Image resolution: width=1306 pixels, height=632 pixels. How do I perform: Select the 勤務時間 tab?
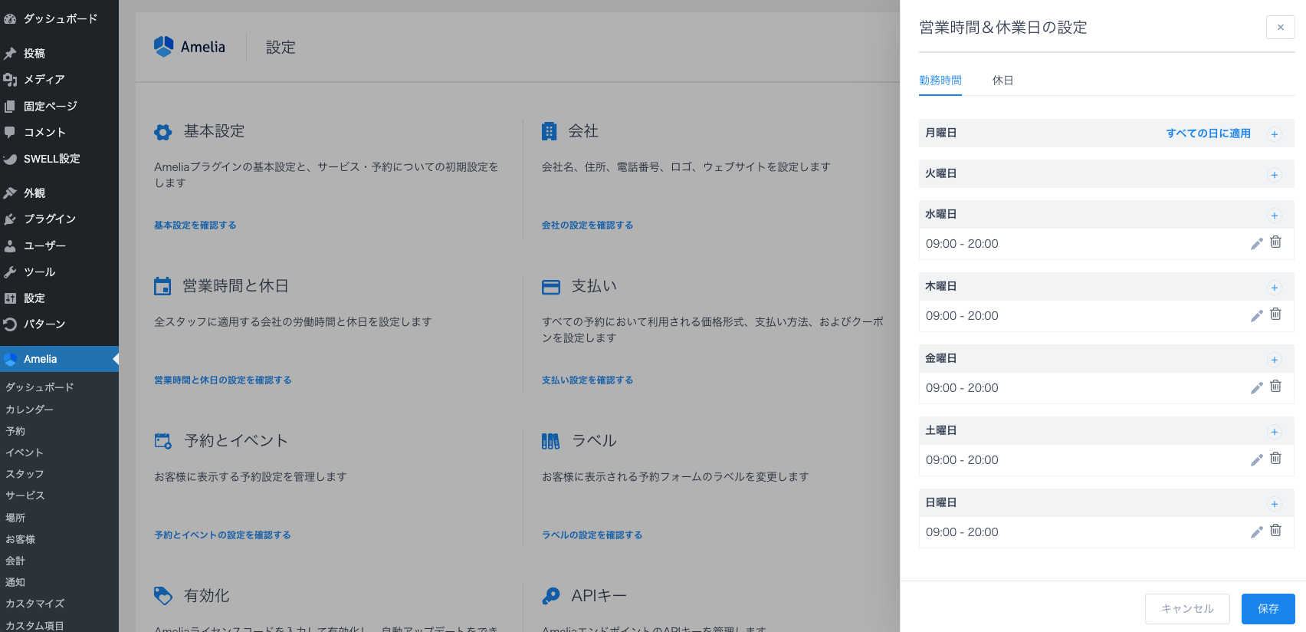click(x=940, y=81)
